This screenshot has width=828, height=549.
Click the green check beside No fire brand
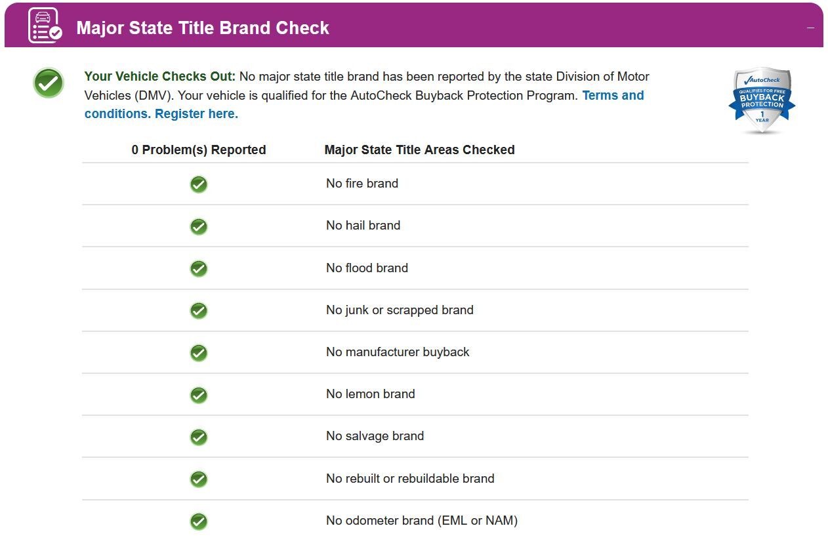[x=199, y=184]
